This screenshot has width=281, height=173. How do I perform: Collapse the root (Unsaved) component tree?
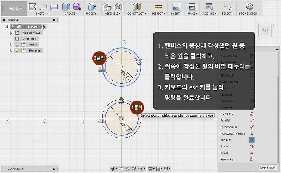[x=7, y=27]
